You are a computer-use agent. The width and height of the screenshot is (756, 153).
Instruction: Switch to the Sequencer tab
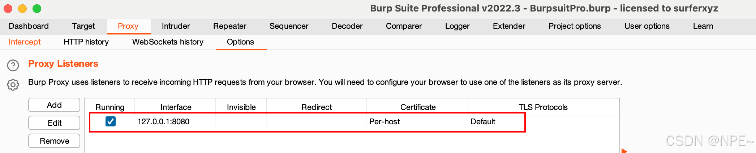(289, 26)
